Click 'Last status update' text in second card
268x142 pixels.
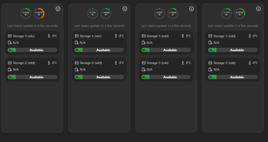[x=99, y=26]
